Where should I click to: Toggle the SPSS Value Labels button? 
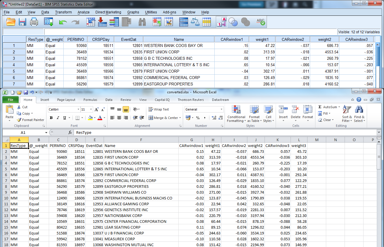coord(222,22)
